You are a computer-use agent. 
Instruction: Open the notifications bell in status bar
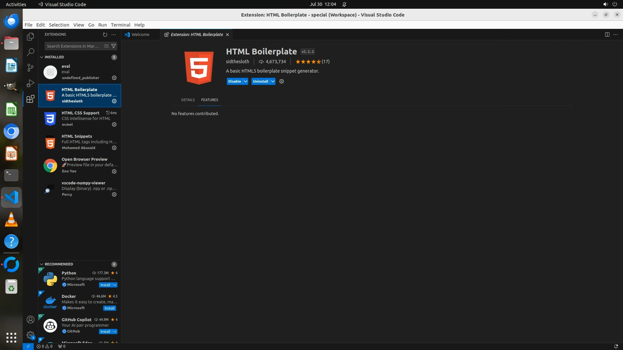tap(616, 346)
